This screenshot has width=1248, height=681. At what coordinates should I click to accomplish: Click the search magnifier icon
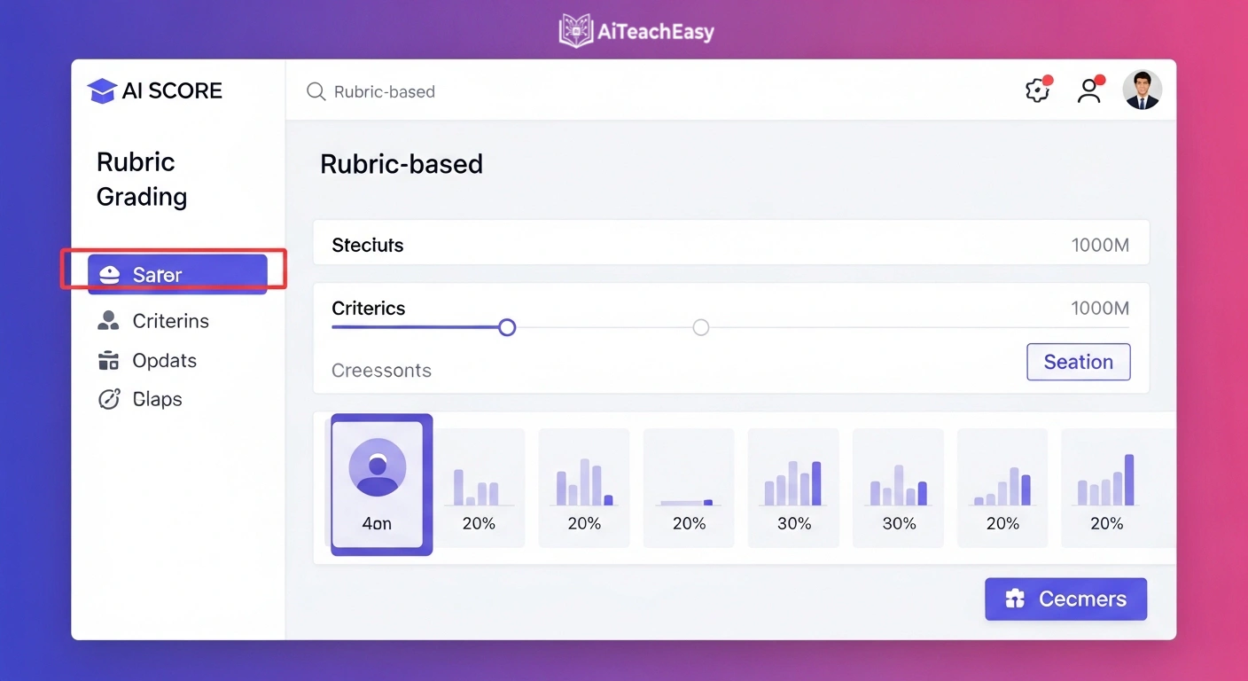[316, 91]
